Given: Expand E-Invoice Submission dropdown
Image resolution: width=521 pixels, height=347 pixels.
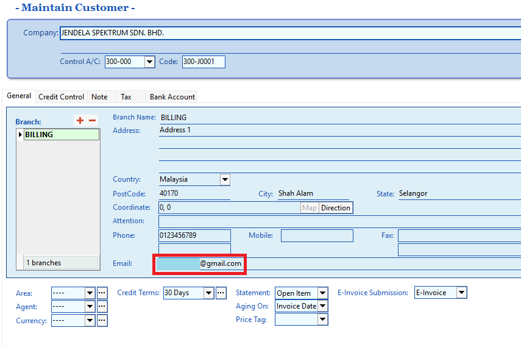Looking at the screenshot, I should click(461, 293).
